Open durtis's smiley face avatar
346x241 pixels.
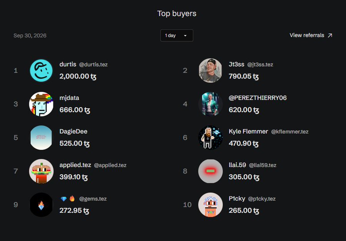point(41,70)
